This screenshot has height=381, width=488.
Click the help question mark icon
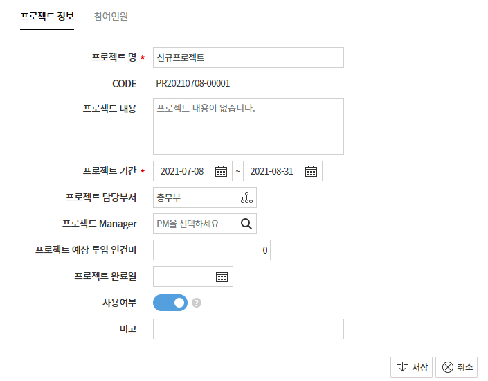point(197,303)
